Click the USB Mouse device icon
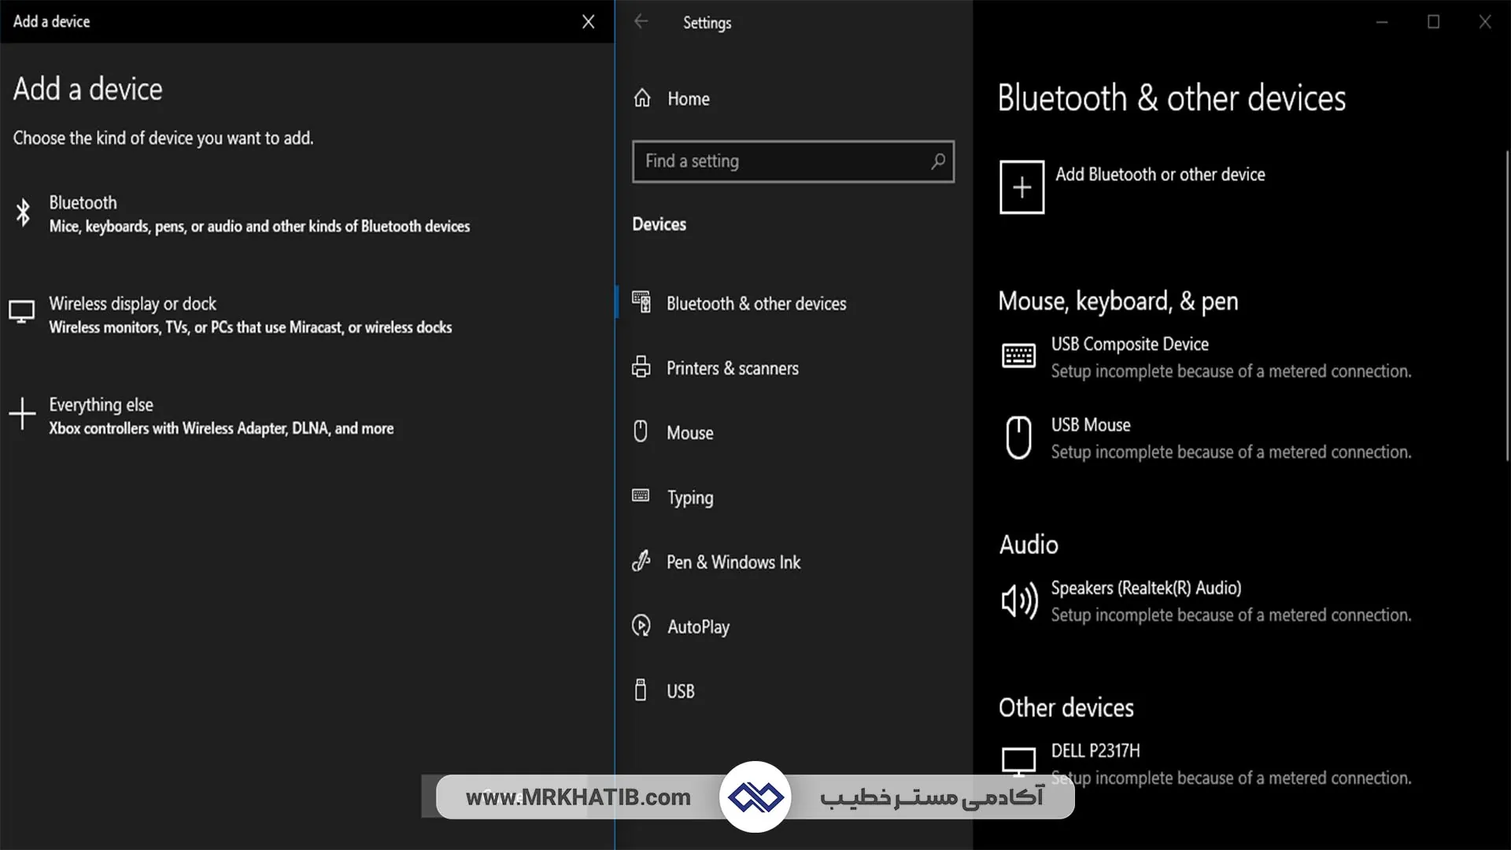The width and height of the screenshot is (1511, 850). tap(1018, 438)
